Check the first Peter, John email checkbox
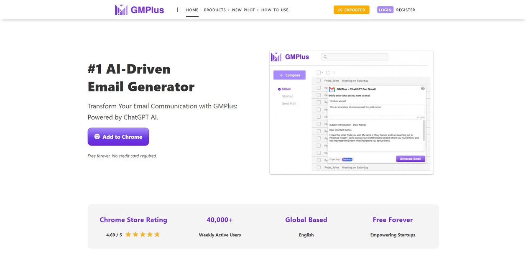Viewport: 531px width, 258px height. (319, 81)
